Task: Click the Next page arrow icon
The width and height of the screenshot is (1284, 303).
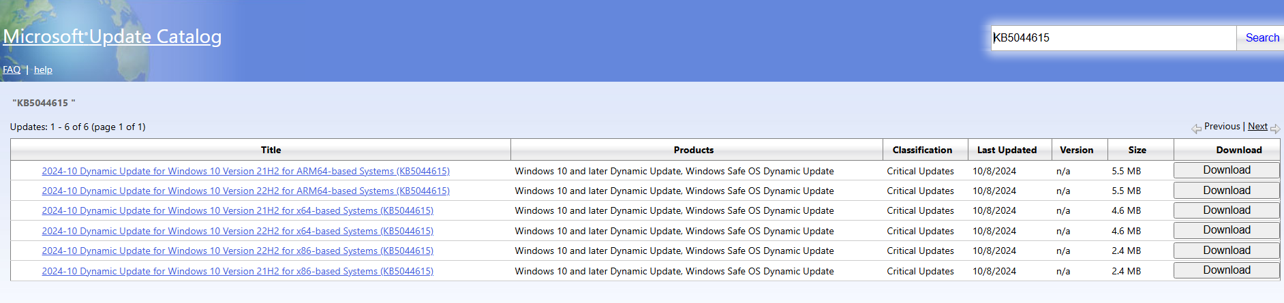Action: 1275,128
